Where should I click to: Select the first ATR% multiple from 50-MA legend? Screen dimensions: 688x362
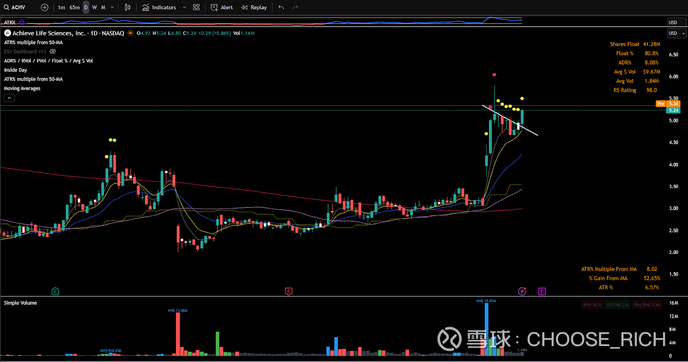[34, 43]
